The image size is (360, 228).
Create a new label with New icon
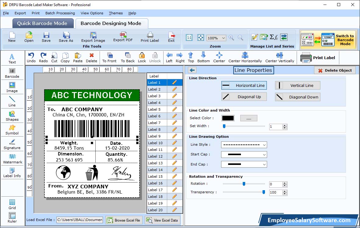click(12, 37)
